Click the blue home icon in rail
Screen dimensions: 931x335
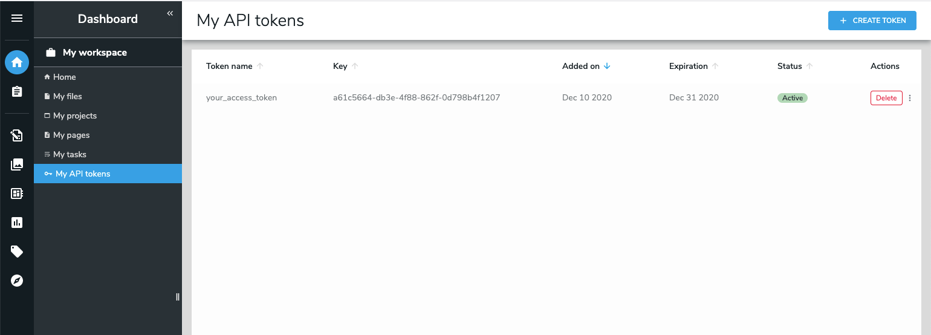pos(17,62)
